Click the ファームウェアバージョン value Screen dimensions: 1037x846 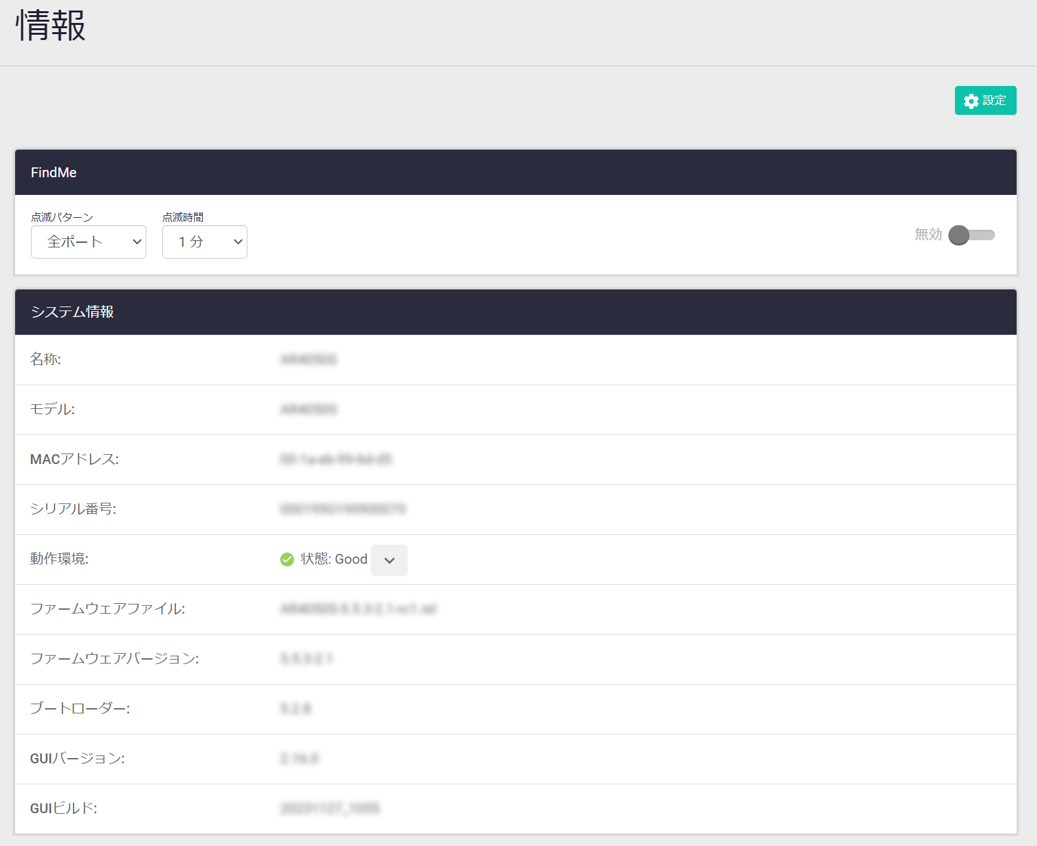307,659
